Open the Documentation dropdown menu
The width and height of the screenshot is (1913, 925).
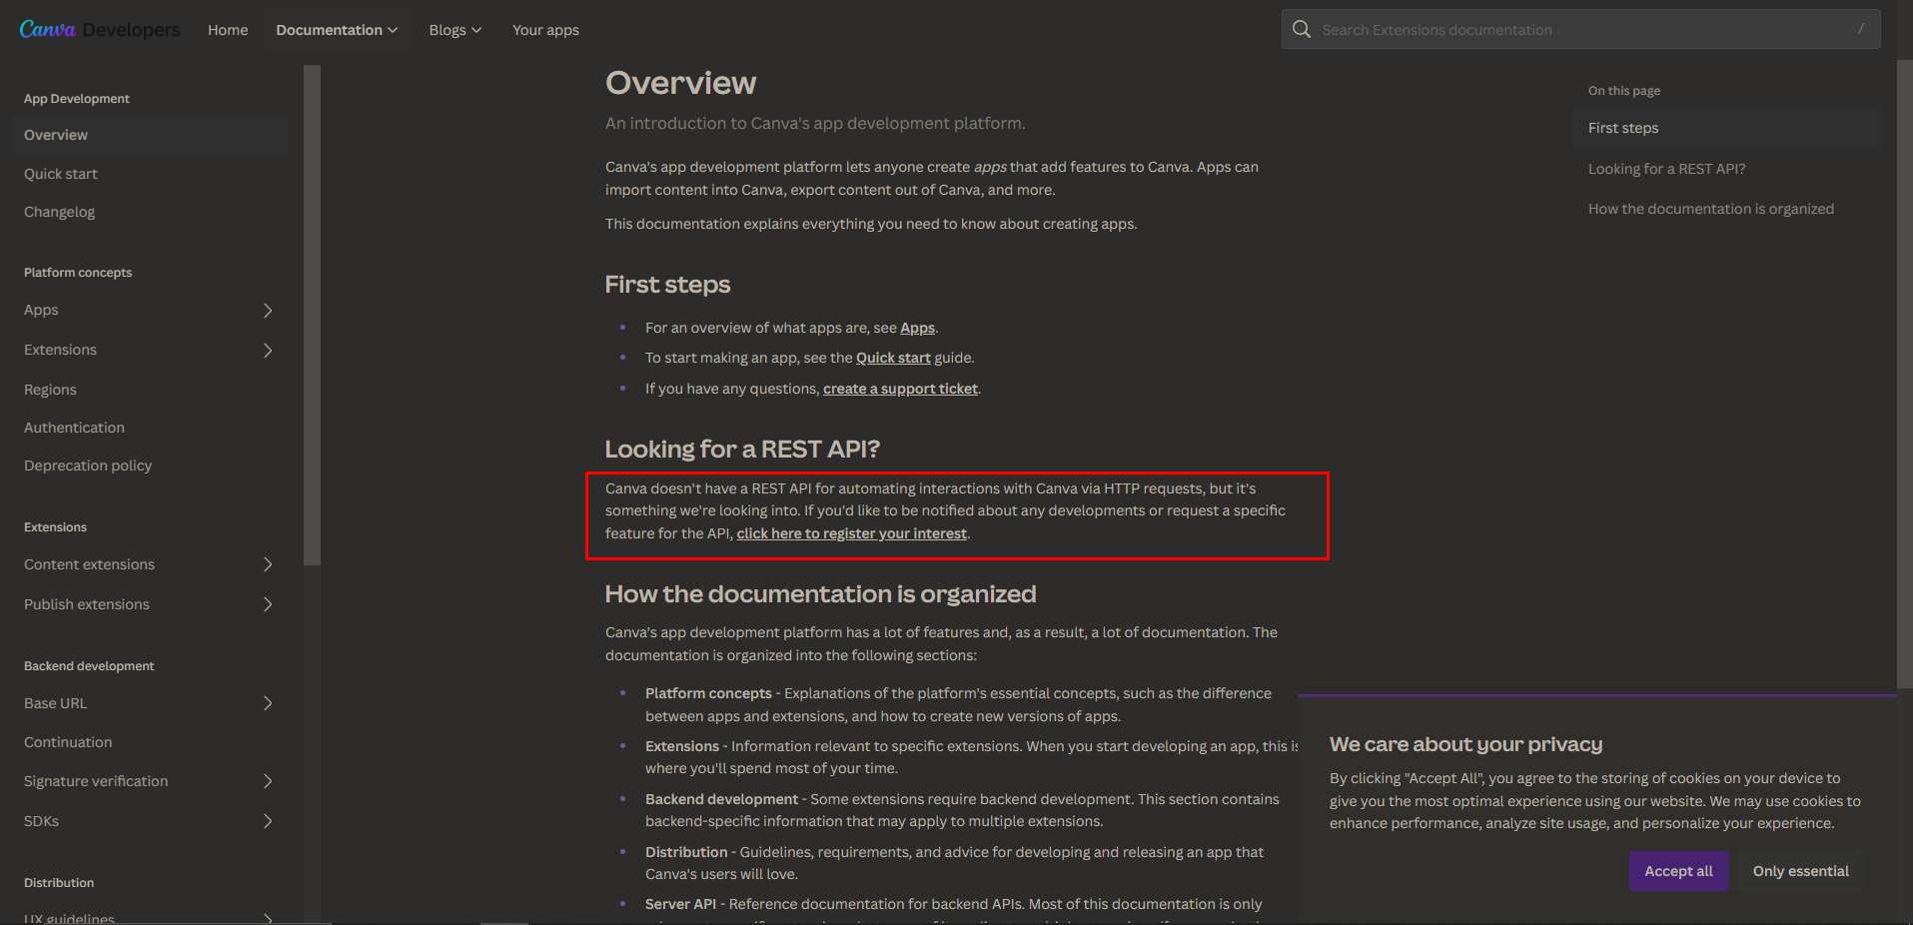pos(337,30)
